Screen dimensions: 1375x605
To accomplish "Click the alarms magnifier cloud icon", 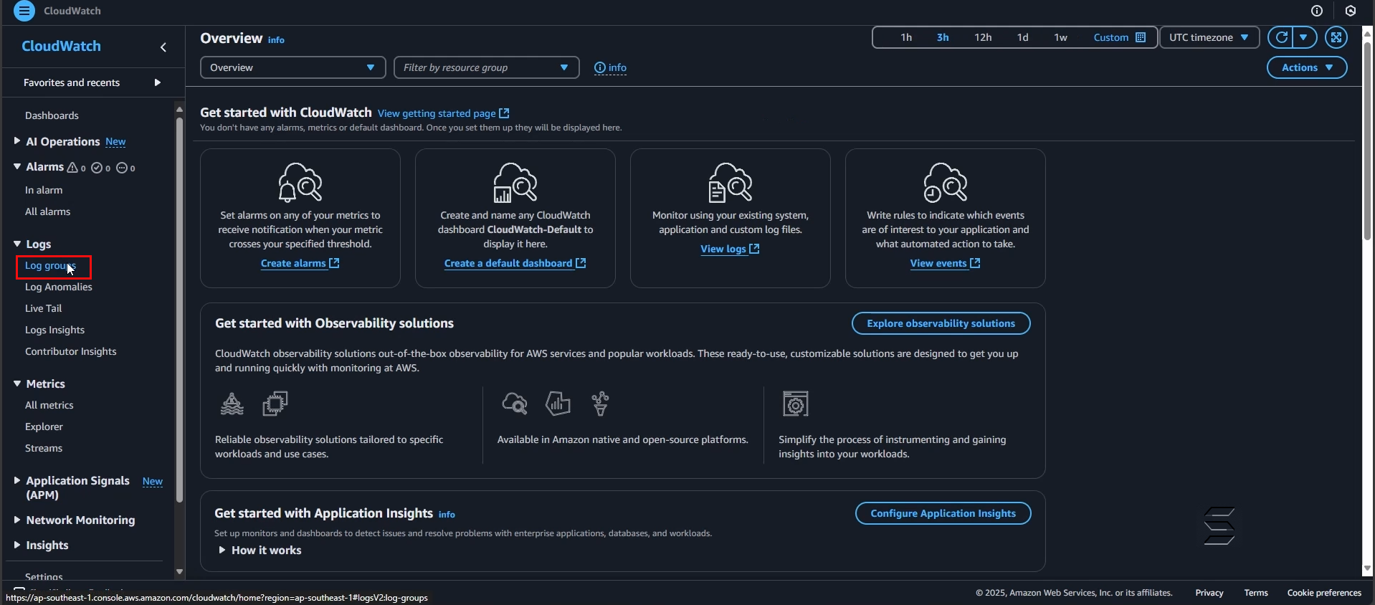I will coord(300,182).
